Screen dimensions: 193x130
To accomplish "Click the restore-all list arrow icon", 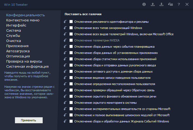I will (x=170, y=4).
